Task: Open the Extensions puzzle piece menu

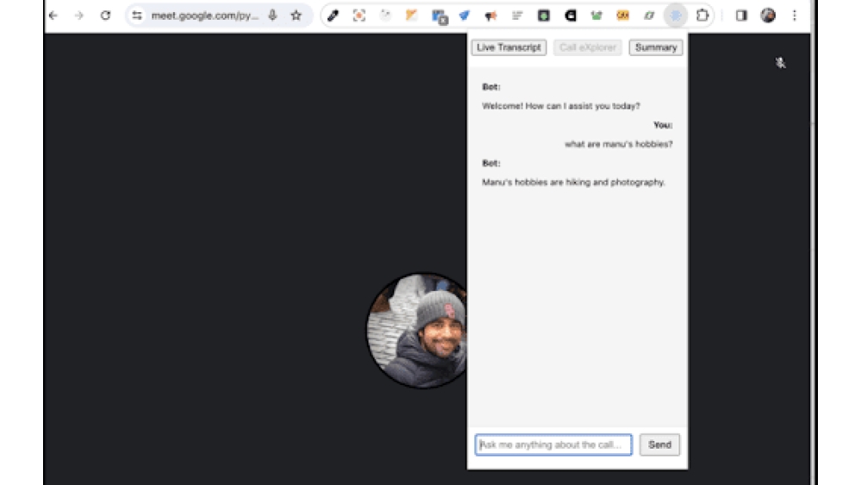Action: coord(703,16)
